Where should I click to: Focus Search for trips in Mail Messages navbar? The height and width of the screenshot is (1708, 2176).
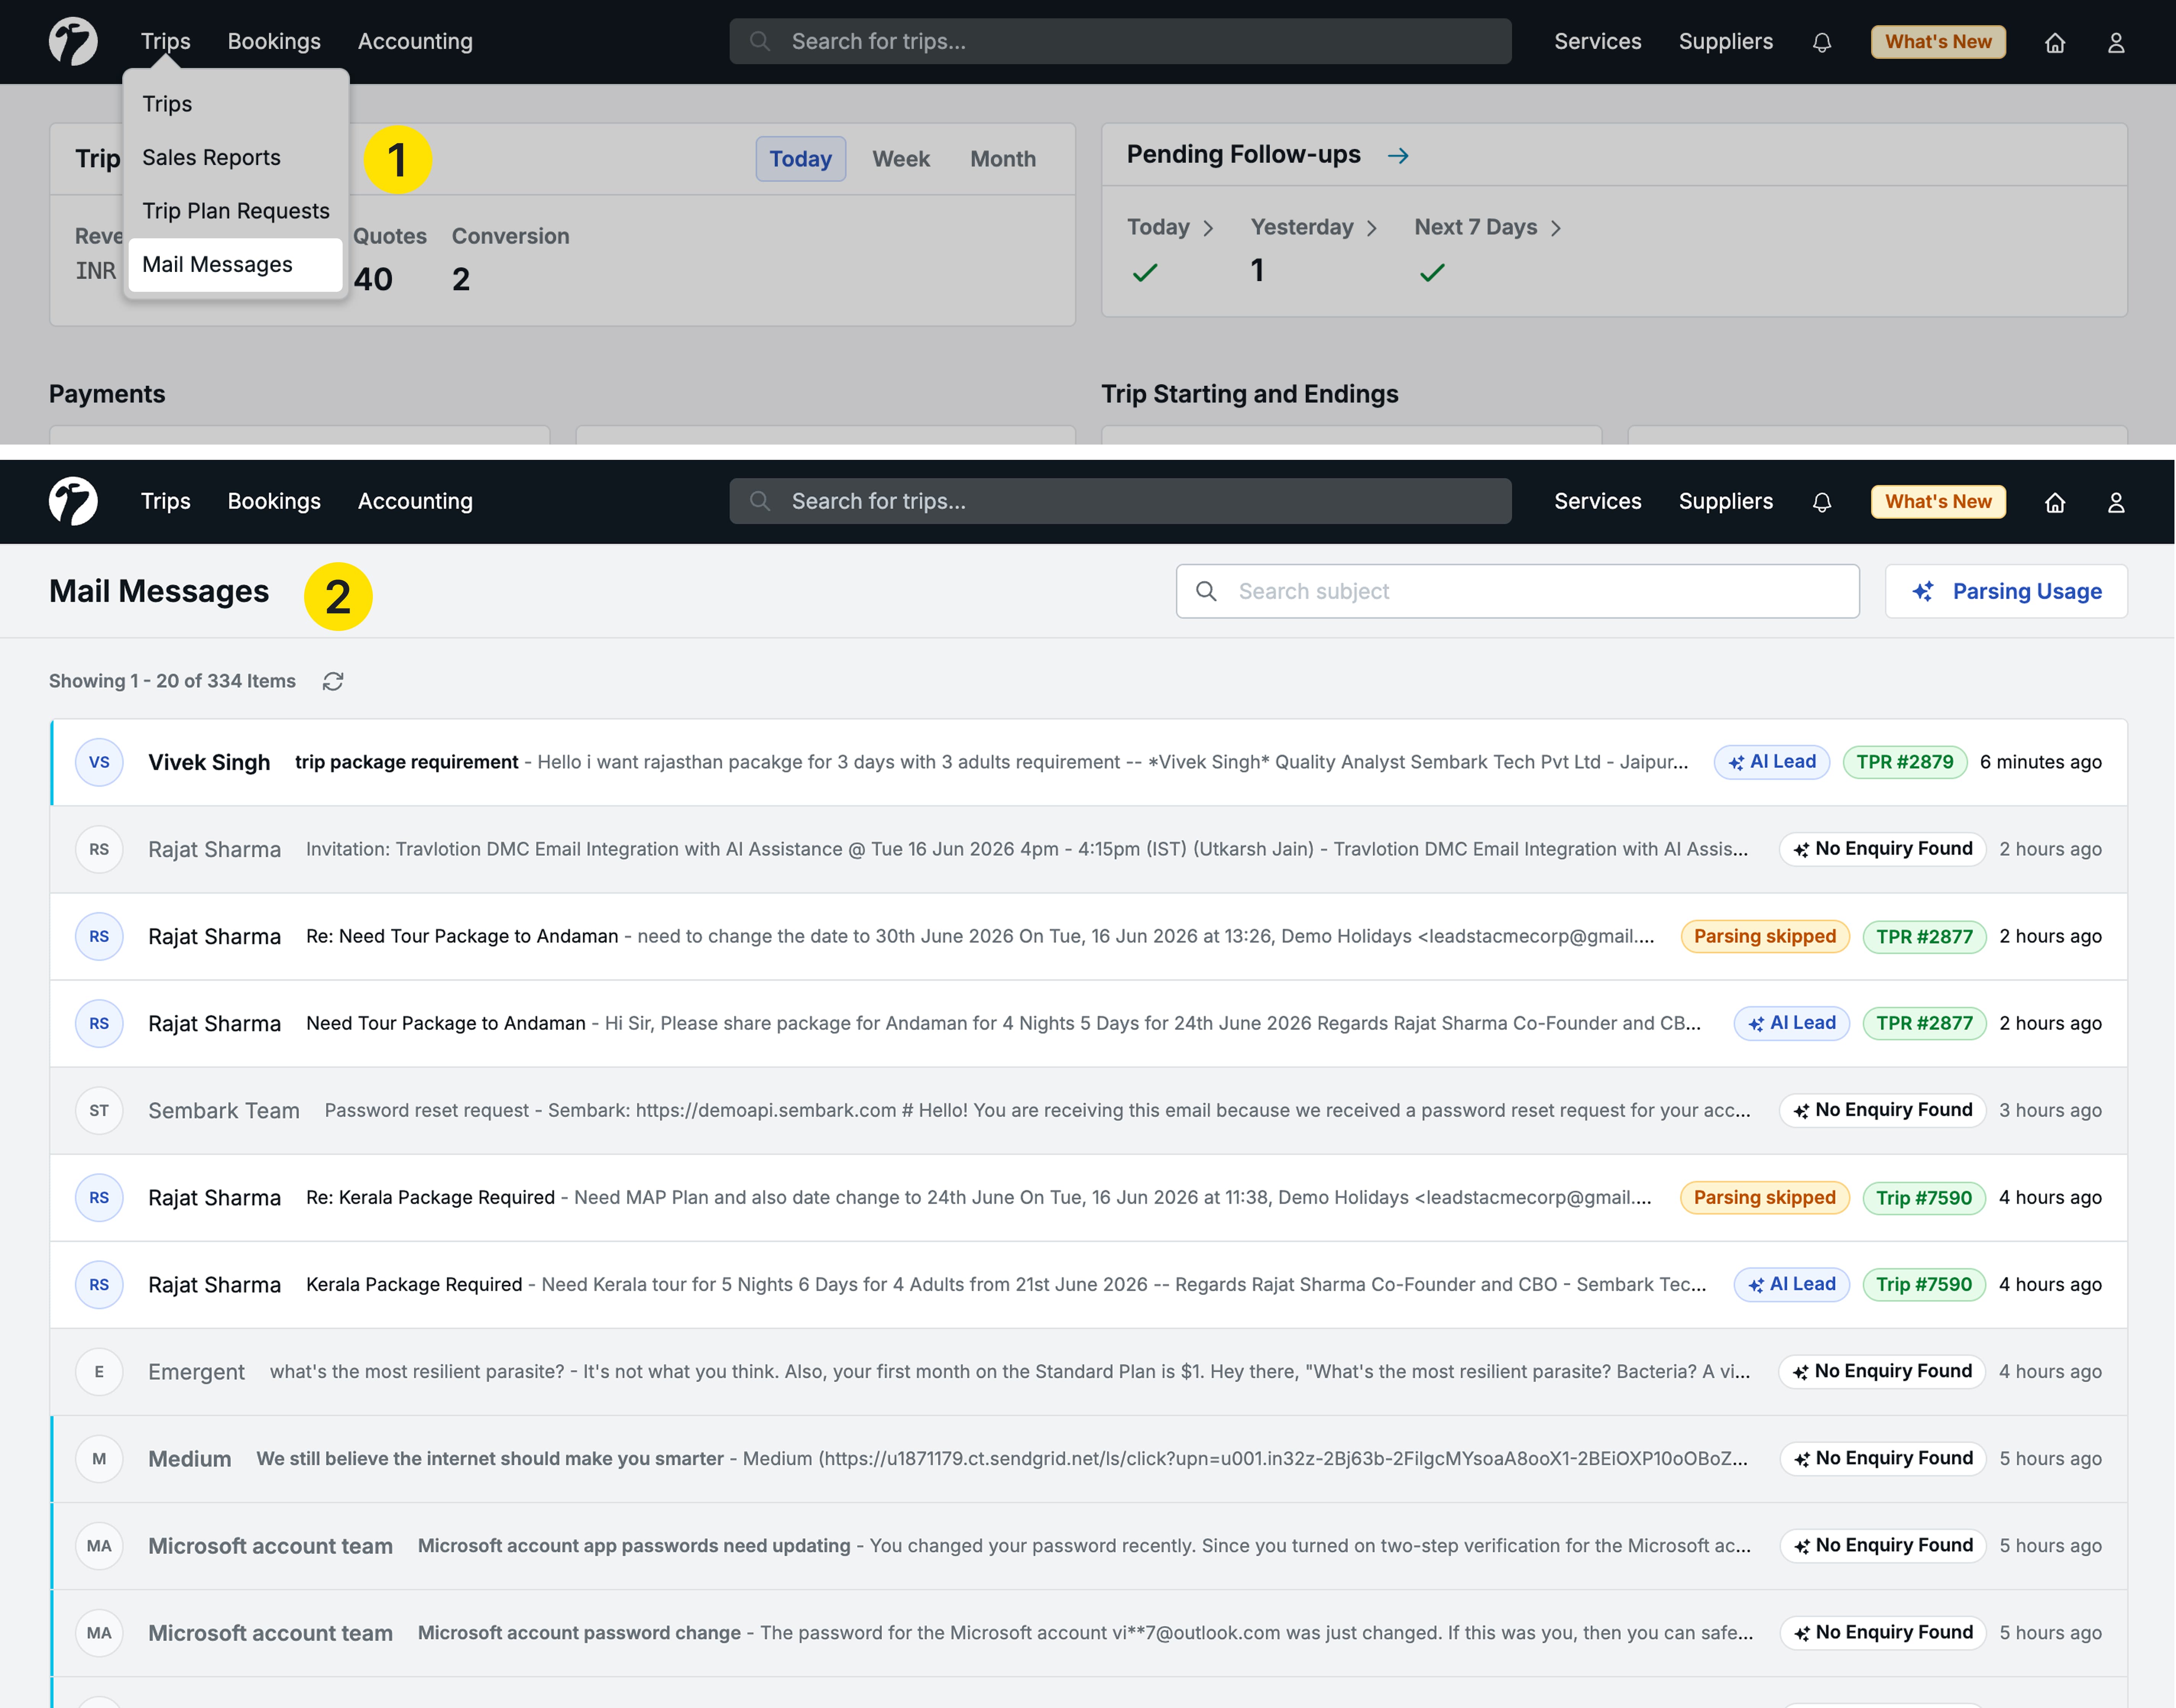coord(1120,501)
